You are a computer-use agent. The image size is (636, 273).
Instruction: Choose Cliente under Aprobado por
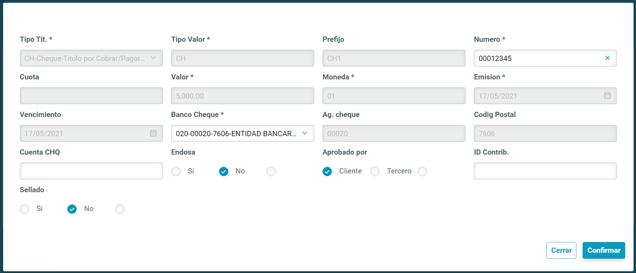327,171
